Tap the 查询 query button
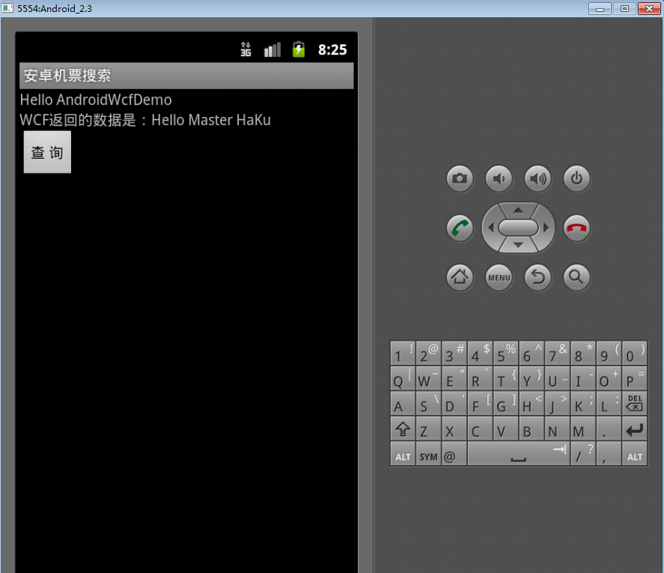This screenshot has height=573, width=664. coord(47,152)
